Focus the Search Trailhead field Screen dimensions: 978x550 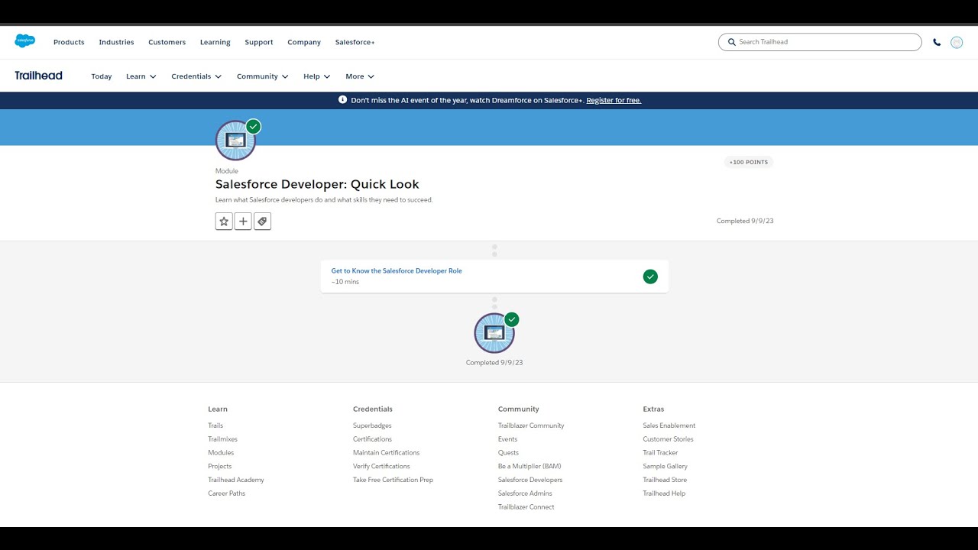point(820,42)
